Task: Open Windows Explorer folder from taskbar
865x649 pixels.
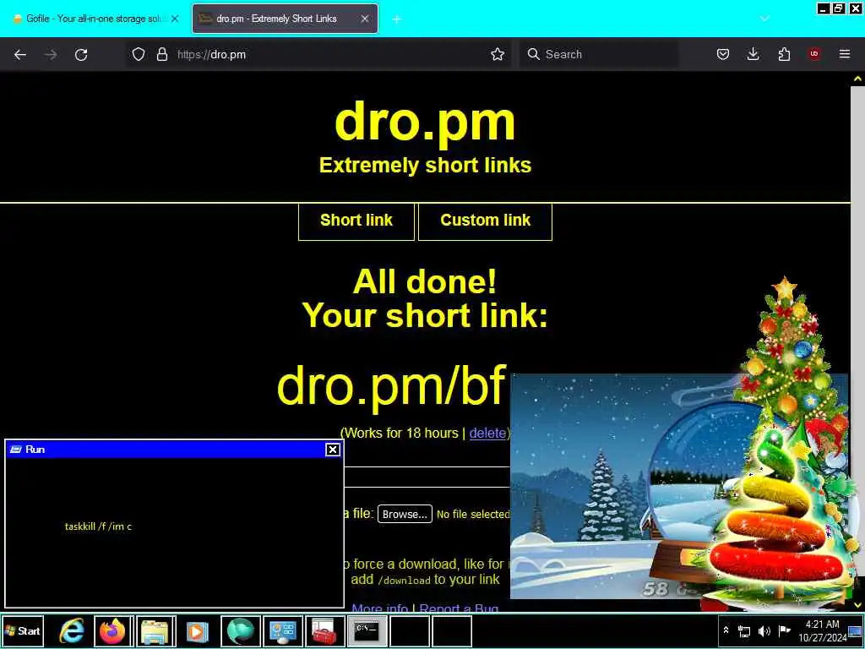Action: pyautogui.click(x=156, y=630)
